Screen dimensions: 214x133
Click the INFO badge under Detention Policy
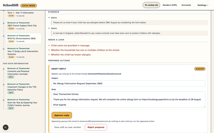(x=11, y=93)
